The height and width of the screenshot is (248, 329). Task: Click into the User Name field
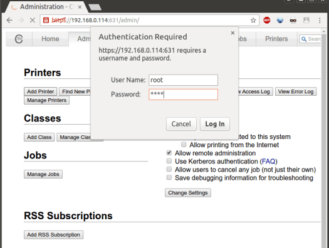183,80
